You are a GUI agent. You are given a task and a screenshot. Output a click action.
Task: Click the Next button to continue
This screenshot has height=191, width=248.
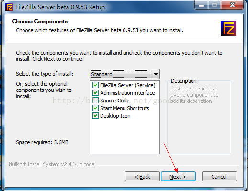click(178, 177)
